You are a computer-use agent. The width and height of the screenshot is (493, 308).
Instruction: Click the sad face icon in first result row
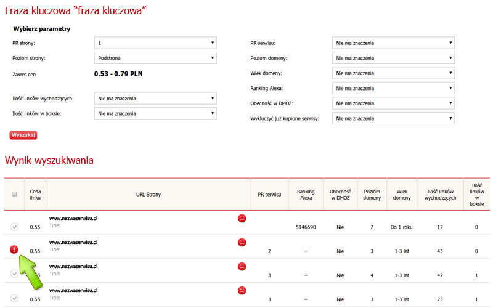point(242,218)
